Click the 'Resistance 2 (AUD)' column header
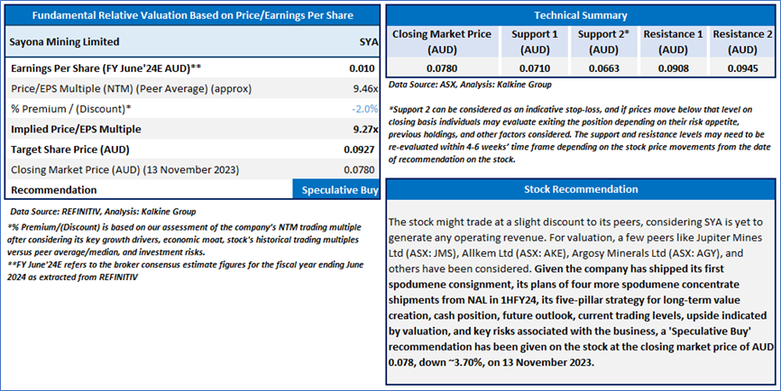This screenshot has width=781, height=391. tap(742, 41)
